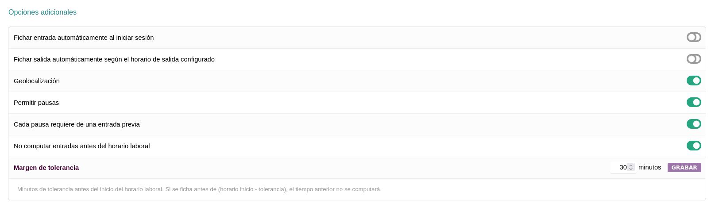Click the 'Margen de tolerancia' label

(46, 168)
